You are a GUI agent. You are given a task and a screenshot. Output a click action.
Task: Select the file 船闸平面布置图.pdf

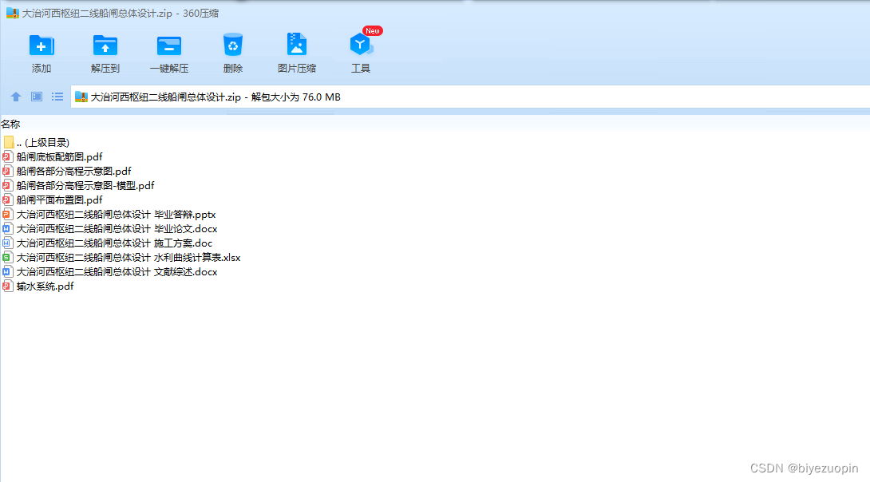coord(53,200)
